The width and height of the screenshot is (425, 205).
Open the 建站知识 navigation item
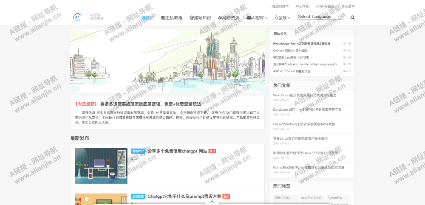click(x=200, y=18)
